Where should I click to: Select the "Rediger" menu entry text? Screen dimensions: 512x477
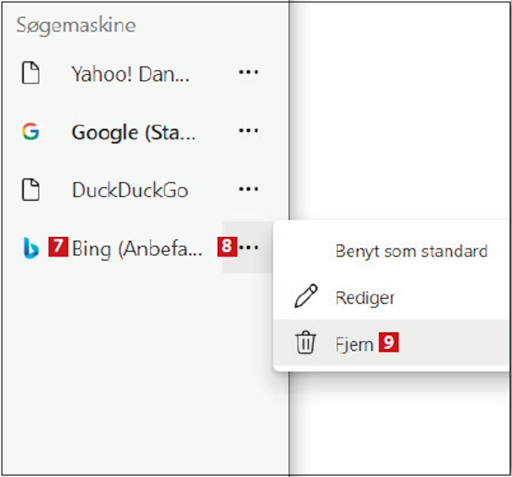[365, 298]
